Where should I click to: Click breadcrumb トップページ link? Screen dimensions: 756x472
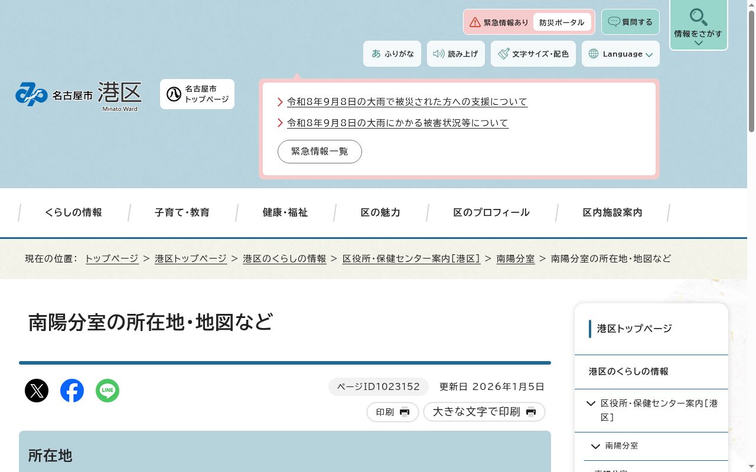click(112, 258)
